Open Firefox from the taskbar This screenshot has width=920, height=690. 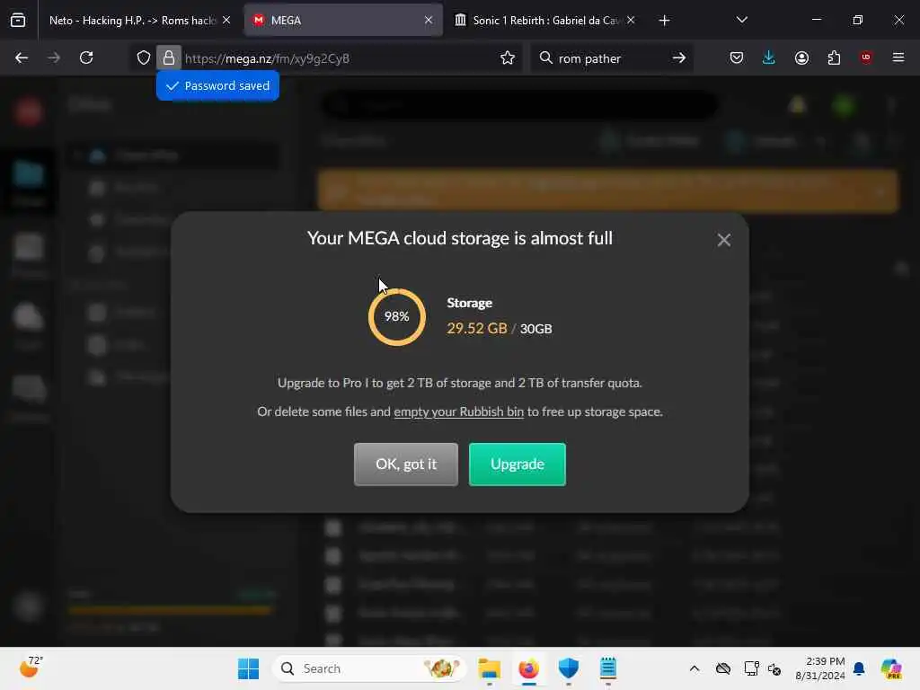click(x=528, y=668)
